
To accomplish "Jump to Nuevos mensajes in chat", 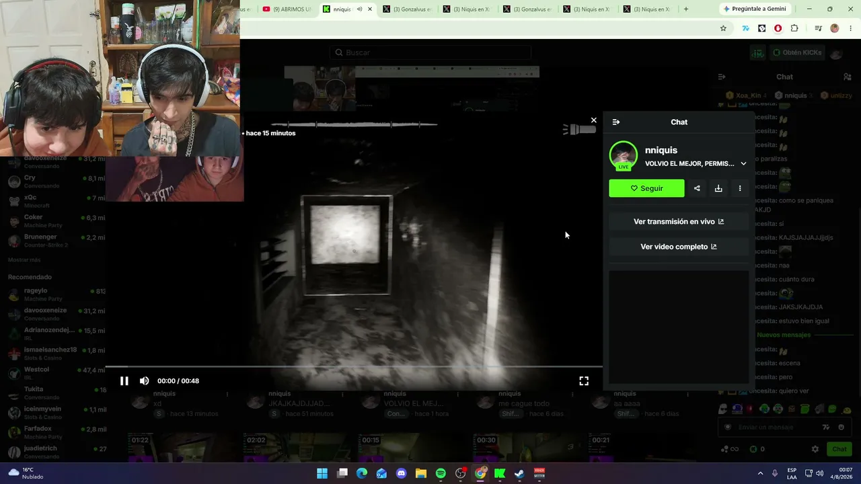I will [784, 335].
